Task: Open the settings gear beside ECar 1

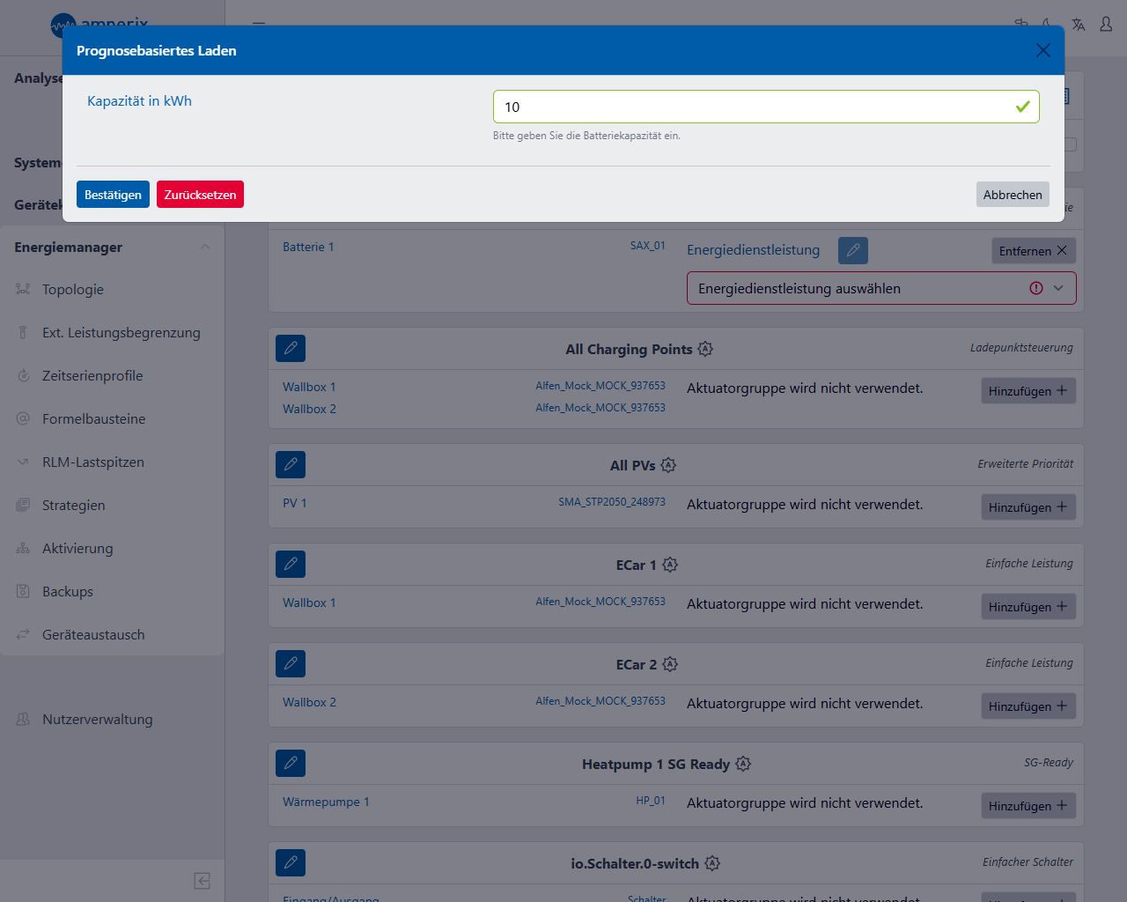Action: [670, 565]
